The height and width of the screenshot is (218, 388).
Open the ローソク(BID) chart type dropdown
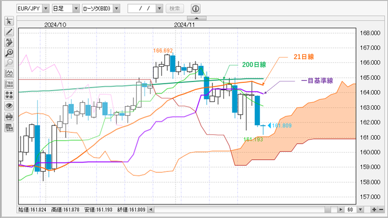click(116, 9)
